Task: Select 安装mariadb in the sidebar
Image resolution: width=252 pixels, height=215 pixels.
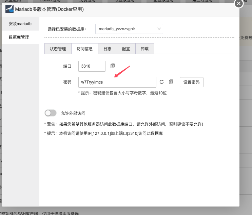Action: pyautogui.click(x=21, y=24)
